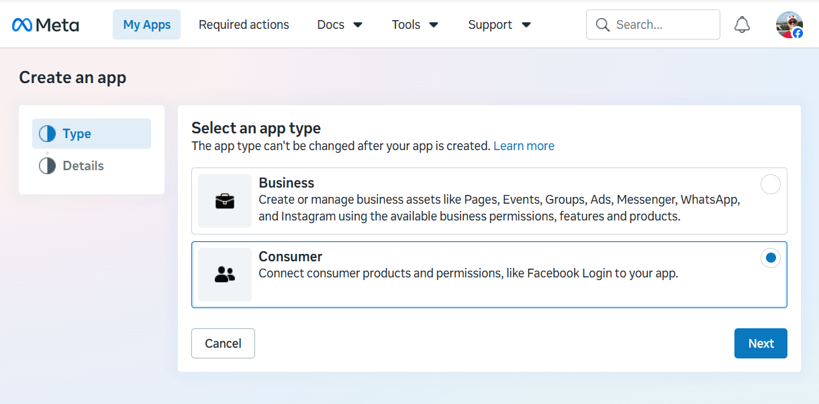Focus the Search input field
Image resolution: width=819 pixels, height=404 pixels.
tap(653, 25)
